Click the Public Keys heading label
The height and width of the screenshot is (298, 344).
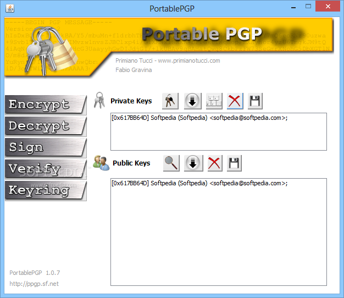click(131, 163)
